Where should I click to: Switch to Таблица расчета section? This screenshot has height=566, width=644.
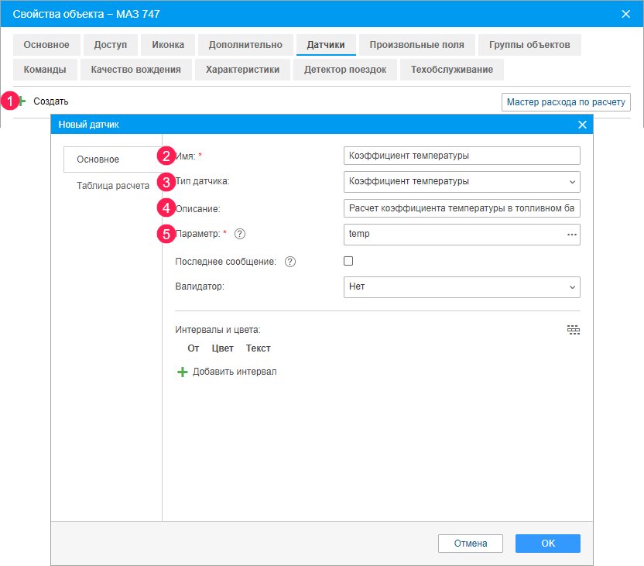click(112, 186)
